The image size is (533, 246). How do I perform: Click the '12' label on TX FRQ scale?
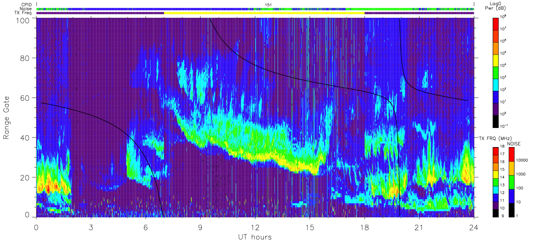tap(502, 193)
